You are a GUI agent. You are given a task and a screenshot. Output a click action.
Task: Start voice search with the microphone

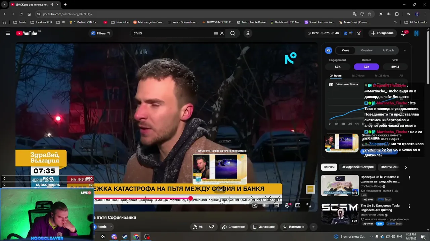point(248,33)
